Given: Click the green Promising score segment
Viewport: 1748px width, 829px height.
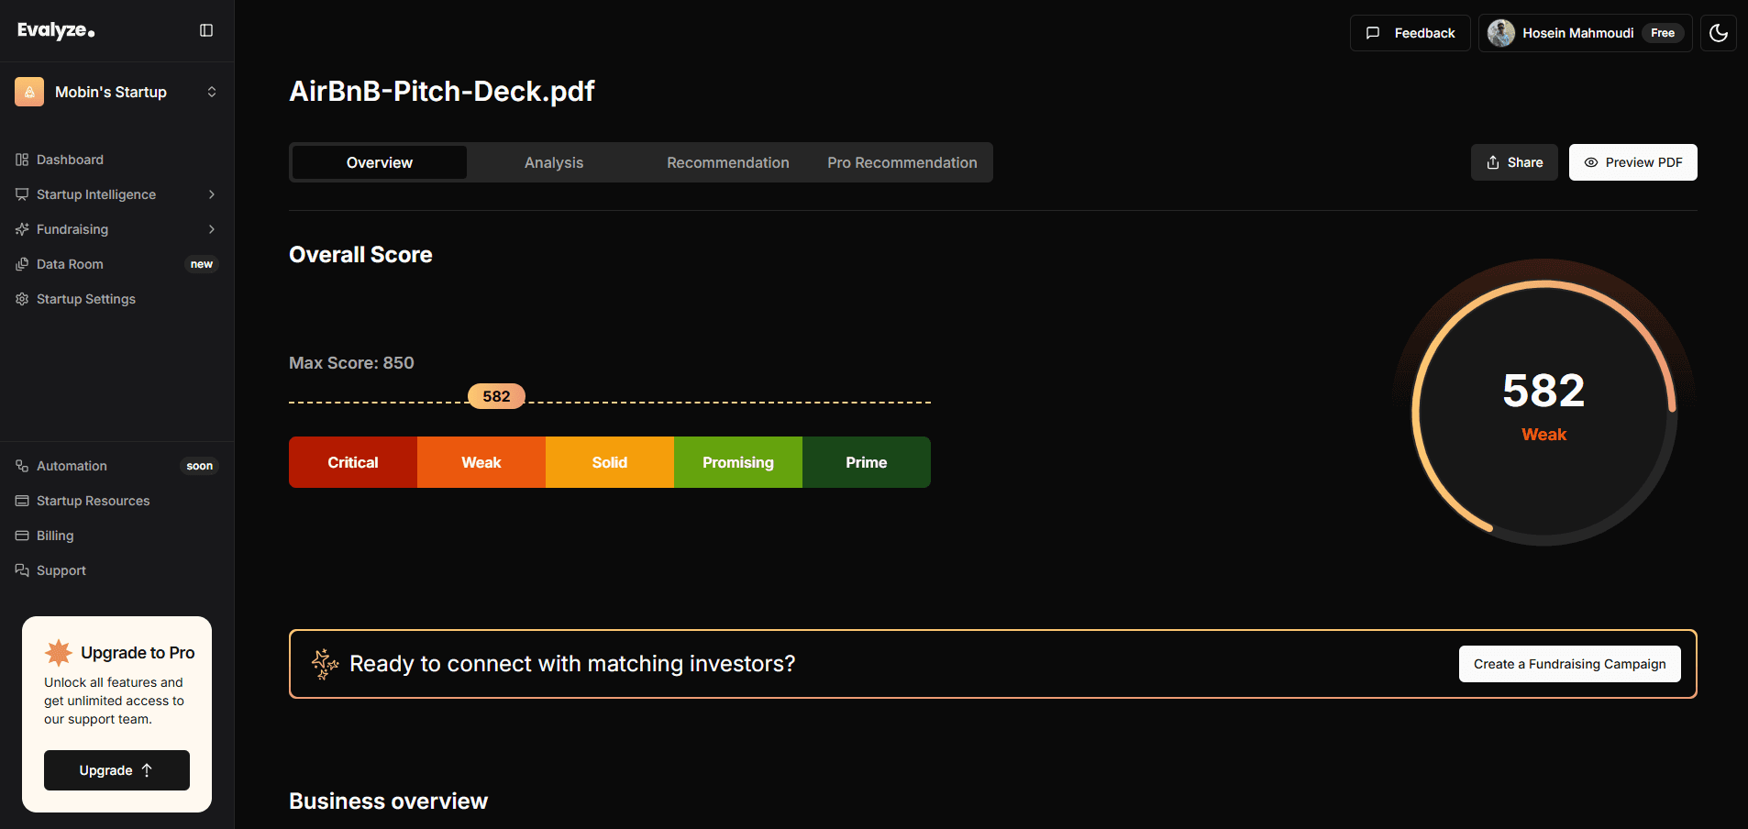Looking at the screenshot, I should point(738,462).
